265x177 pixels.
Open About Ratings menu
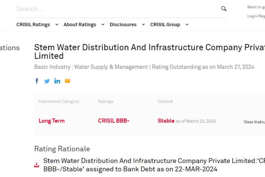click(80, 25)
